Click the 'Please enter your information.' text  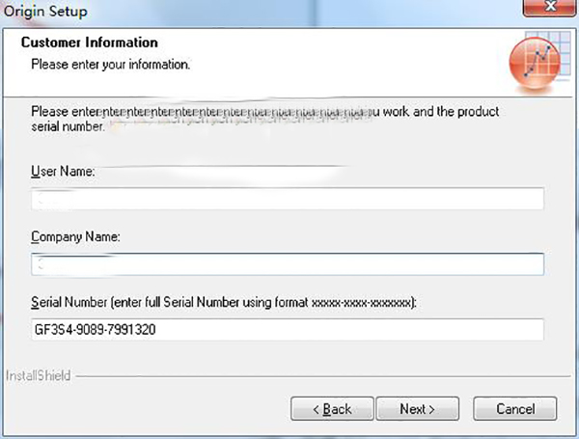click(110, 65)
